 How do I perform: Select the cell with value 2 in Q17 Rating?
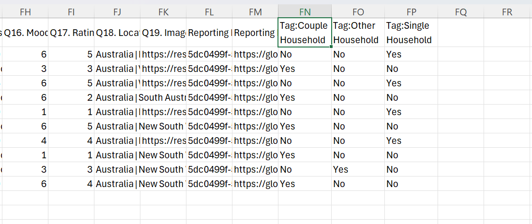point(71,98)
